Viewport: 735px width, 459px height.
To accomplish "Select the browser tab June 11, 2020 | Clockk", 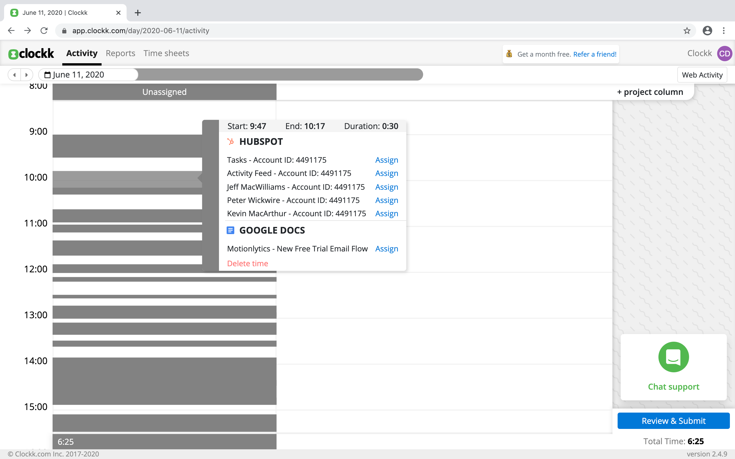I will point(65,13).
